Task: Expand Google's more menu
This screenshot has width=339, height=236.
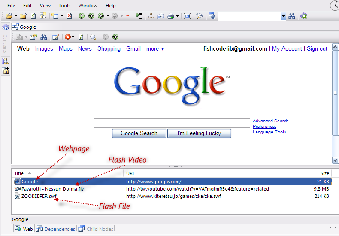Action: pos(155,49)
